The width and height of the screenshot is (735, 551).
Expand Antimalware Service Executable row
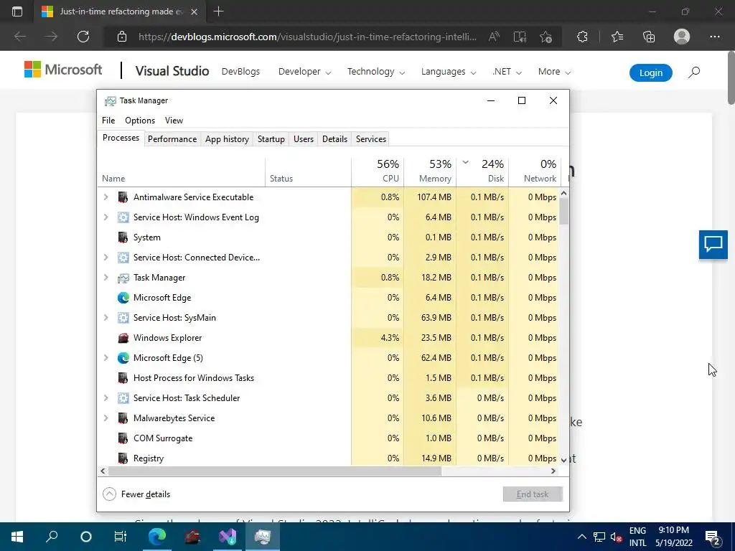coord(106,197)
